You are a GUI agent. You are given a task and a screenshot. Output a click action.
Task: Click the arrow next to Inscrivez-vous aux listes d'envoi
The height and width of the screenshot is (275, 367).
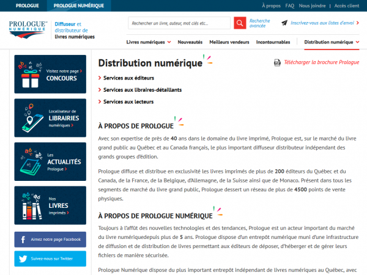coord(357,23)
